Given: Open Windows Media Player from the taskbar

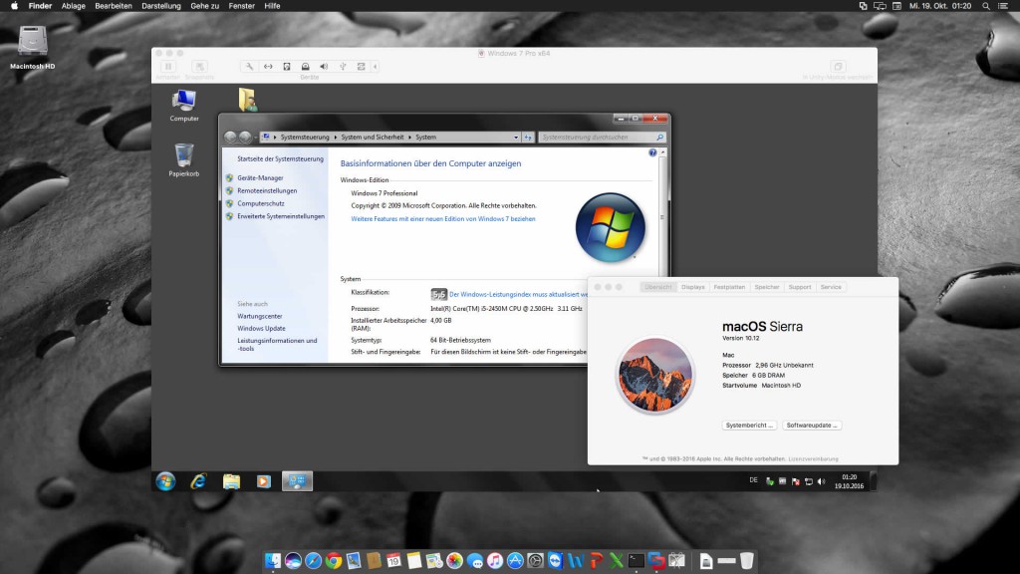Looking at the screenshot, I should pyautogui.click(x=263, y=481).
